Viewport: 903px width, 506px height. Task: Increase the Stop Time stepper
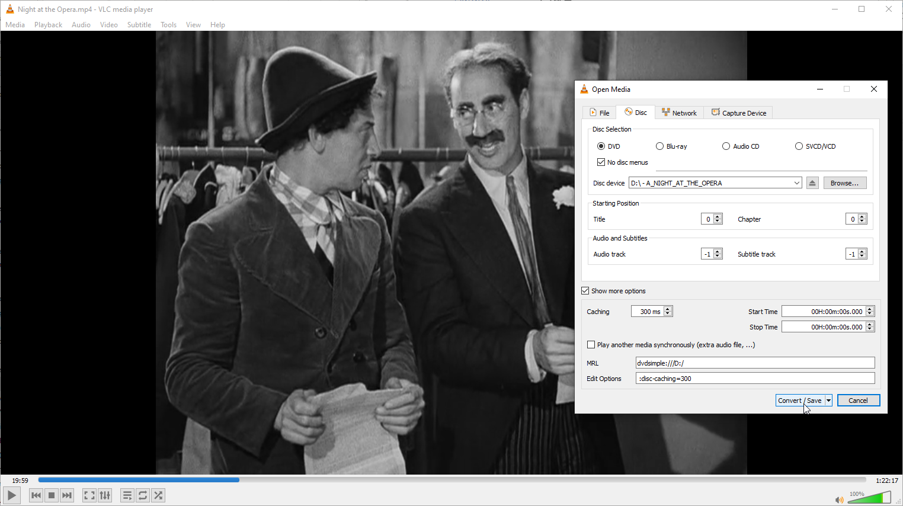pos(870,325)
